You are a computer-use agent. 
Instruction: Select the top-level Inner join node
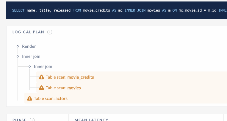pos(31,56)
